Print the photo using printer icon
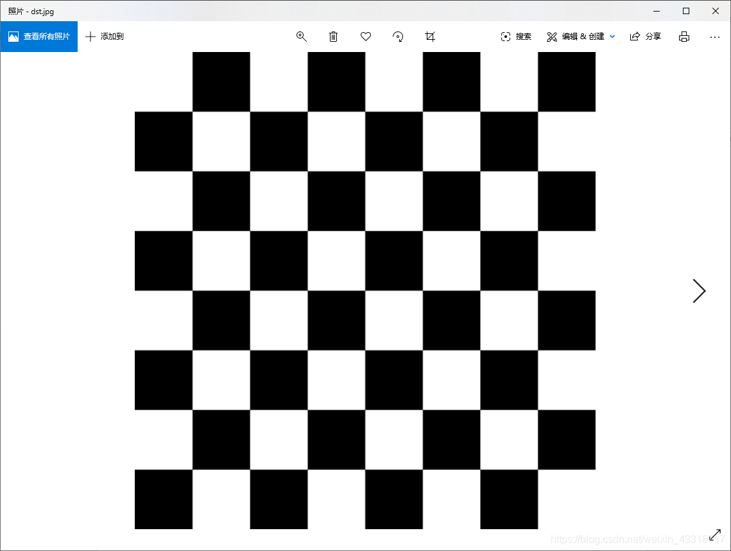Screen dimensions: 731x551 [684, 37]
